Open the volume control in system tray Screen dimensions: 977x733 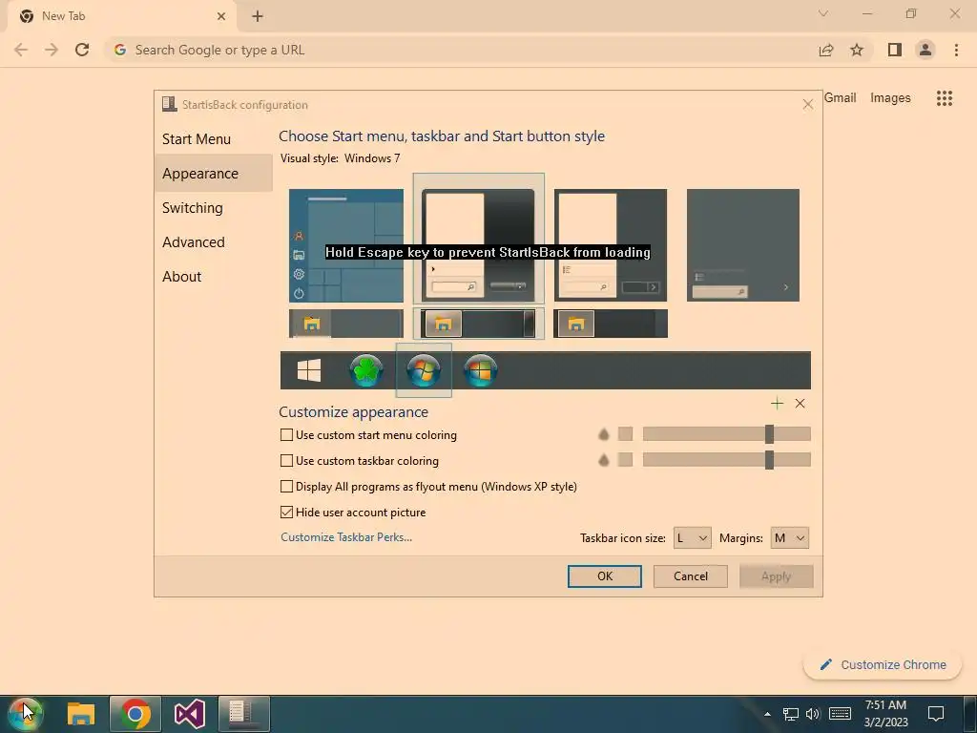pos(813,714)
